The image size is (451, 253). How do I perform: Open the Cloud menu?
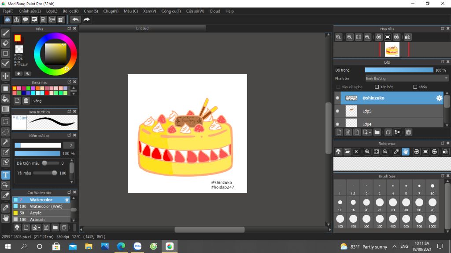click(214, 11)
